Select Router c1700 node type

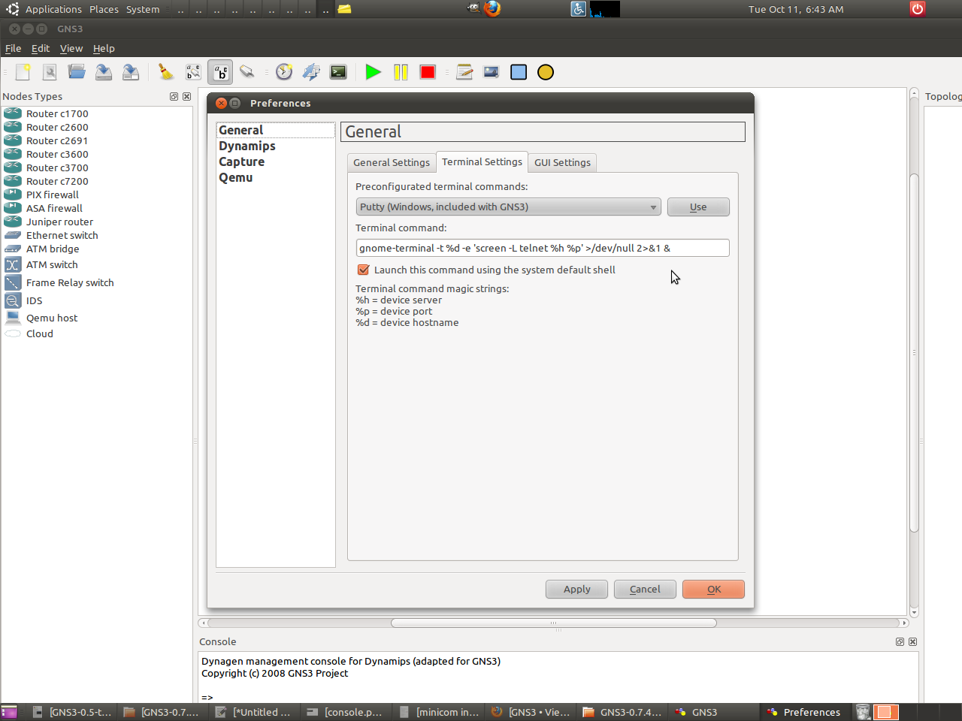(x=57, y=113)
